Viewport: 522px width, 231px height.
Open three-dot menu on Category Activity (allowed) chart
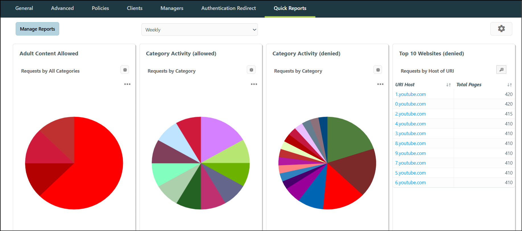[x=254, y=84]
